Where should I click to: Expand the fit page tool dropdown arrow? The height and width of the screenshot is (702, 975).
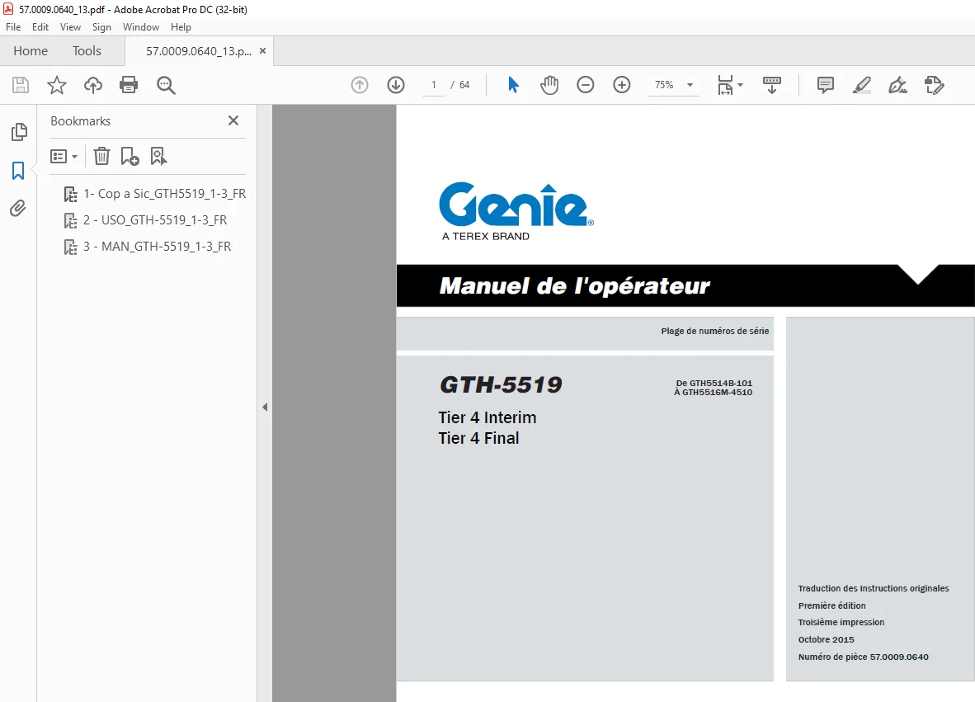point(740,85)
